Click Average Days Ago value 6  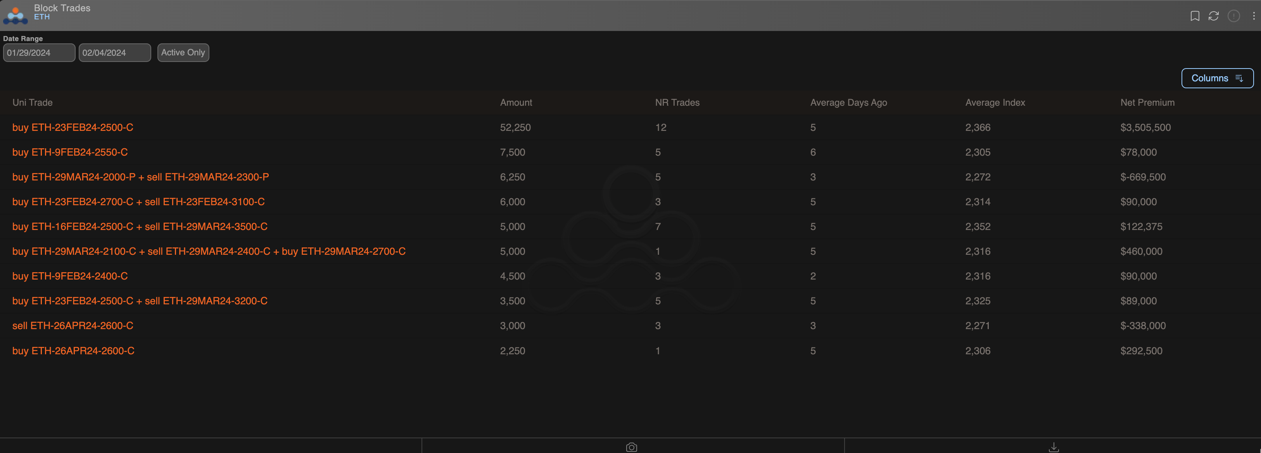tap(813, 153)
